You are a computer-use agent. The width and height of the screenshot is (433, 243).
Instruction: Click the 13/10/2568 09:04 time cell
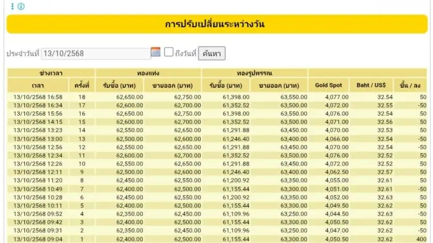[37, 239]
